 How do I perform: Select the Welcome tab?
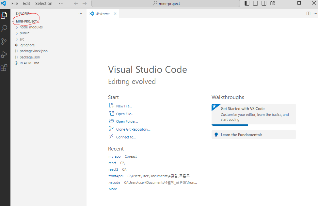(x=103, y=14)
